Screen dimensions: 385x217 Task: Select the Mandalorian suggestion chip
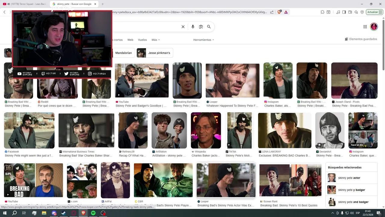pyautogui.click(x=124, y=53)
